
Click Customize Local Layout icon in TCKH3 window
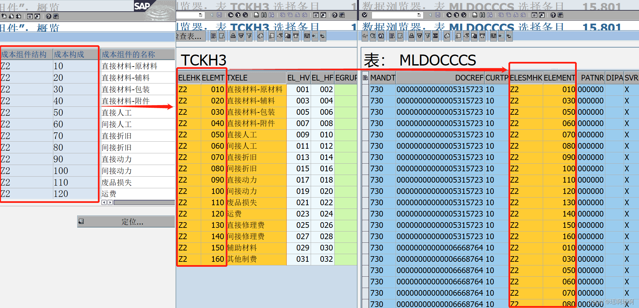(342, 15)
